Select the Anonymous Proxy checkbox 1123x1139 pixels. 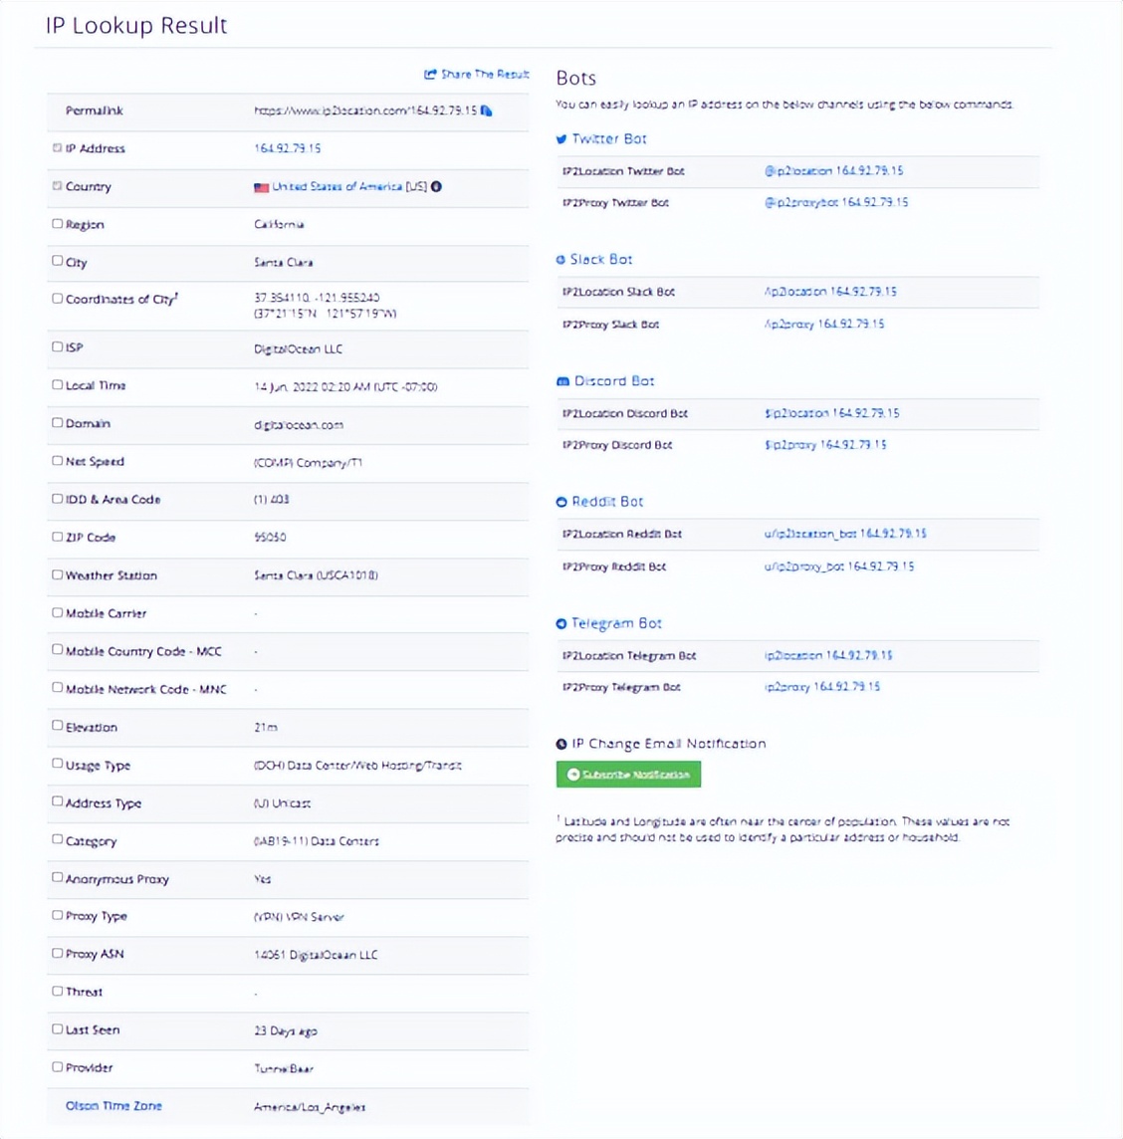[57, 878]
